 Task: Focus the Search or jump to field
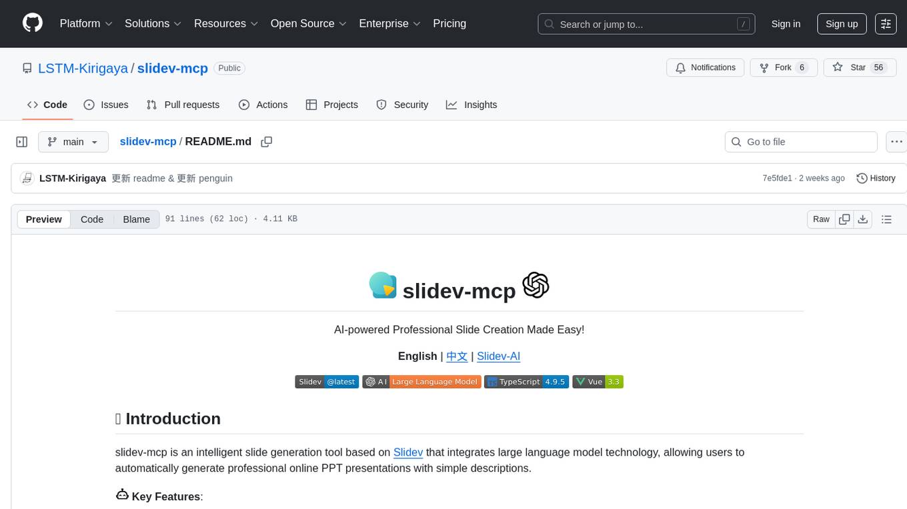coord(646,24)
